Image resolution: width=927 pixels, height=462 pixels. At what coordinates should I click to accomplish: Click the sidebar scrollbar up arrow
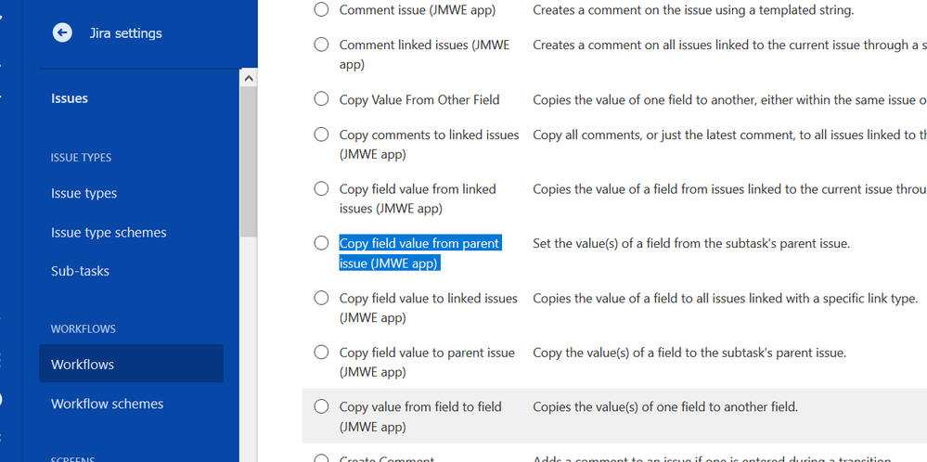coord(249,78)
